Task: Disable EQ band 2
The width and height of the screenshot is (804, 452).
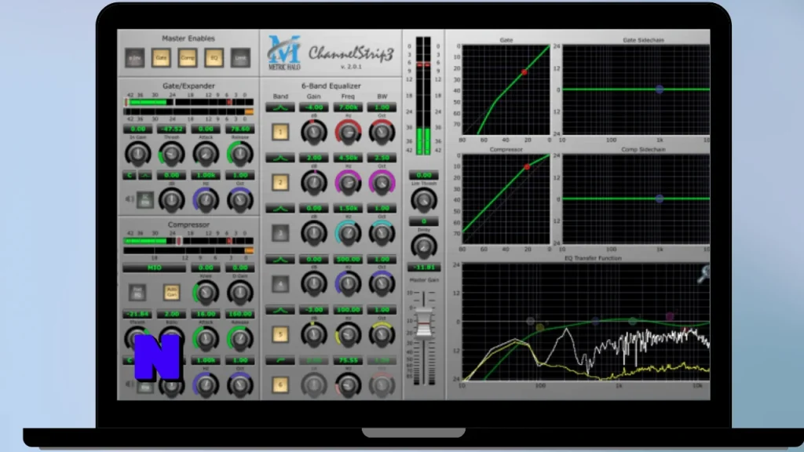Action: (x=280, y=182)
